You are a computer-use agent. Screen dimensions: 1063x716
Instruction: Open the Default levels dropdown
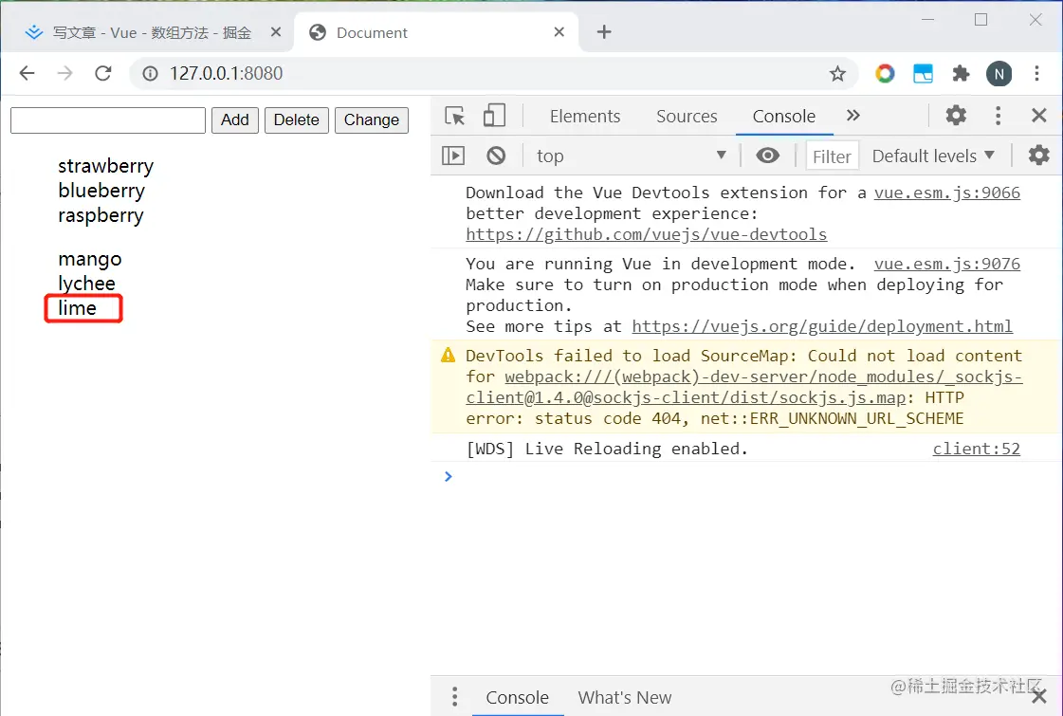pos(933,156)
